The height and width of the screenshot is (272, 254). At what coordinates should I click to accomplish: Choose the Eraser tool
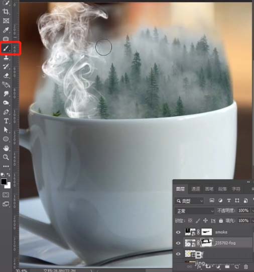coord(6,75)
